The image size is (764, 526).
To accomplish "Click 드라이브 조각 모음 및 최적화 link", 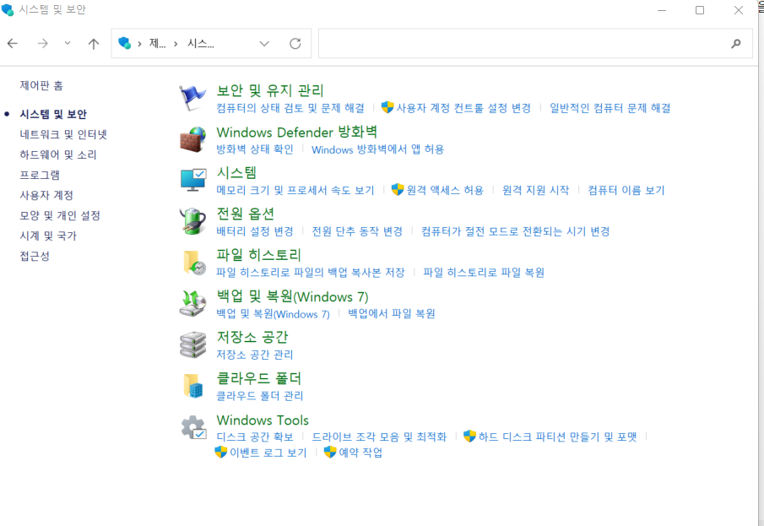I will [379, 437].
